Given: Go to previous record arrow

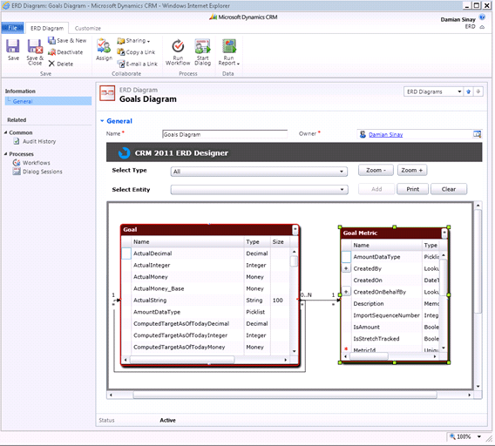Looking at the screenshot, I should point(469,91).
